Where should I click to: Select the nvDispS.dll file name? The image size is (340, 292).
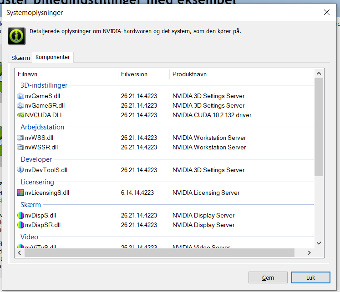click(41, 215)
